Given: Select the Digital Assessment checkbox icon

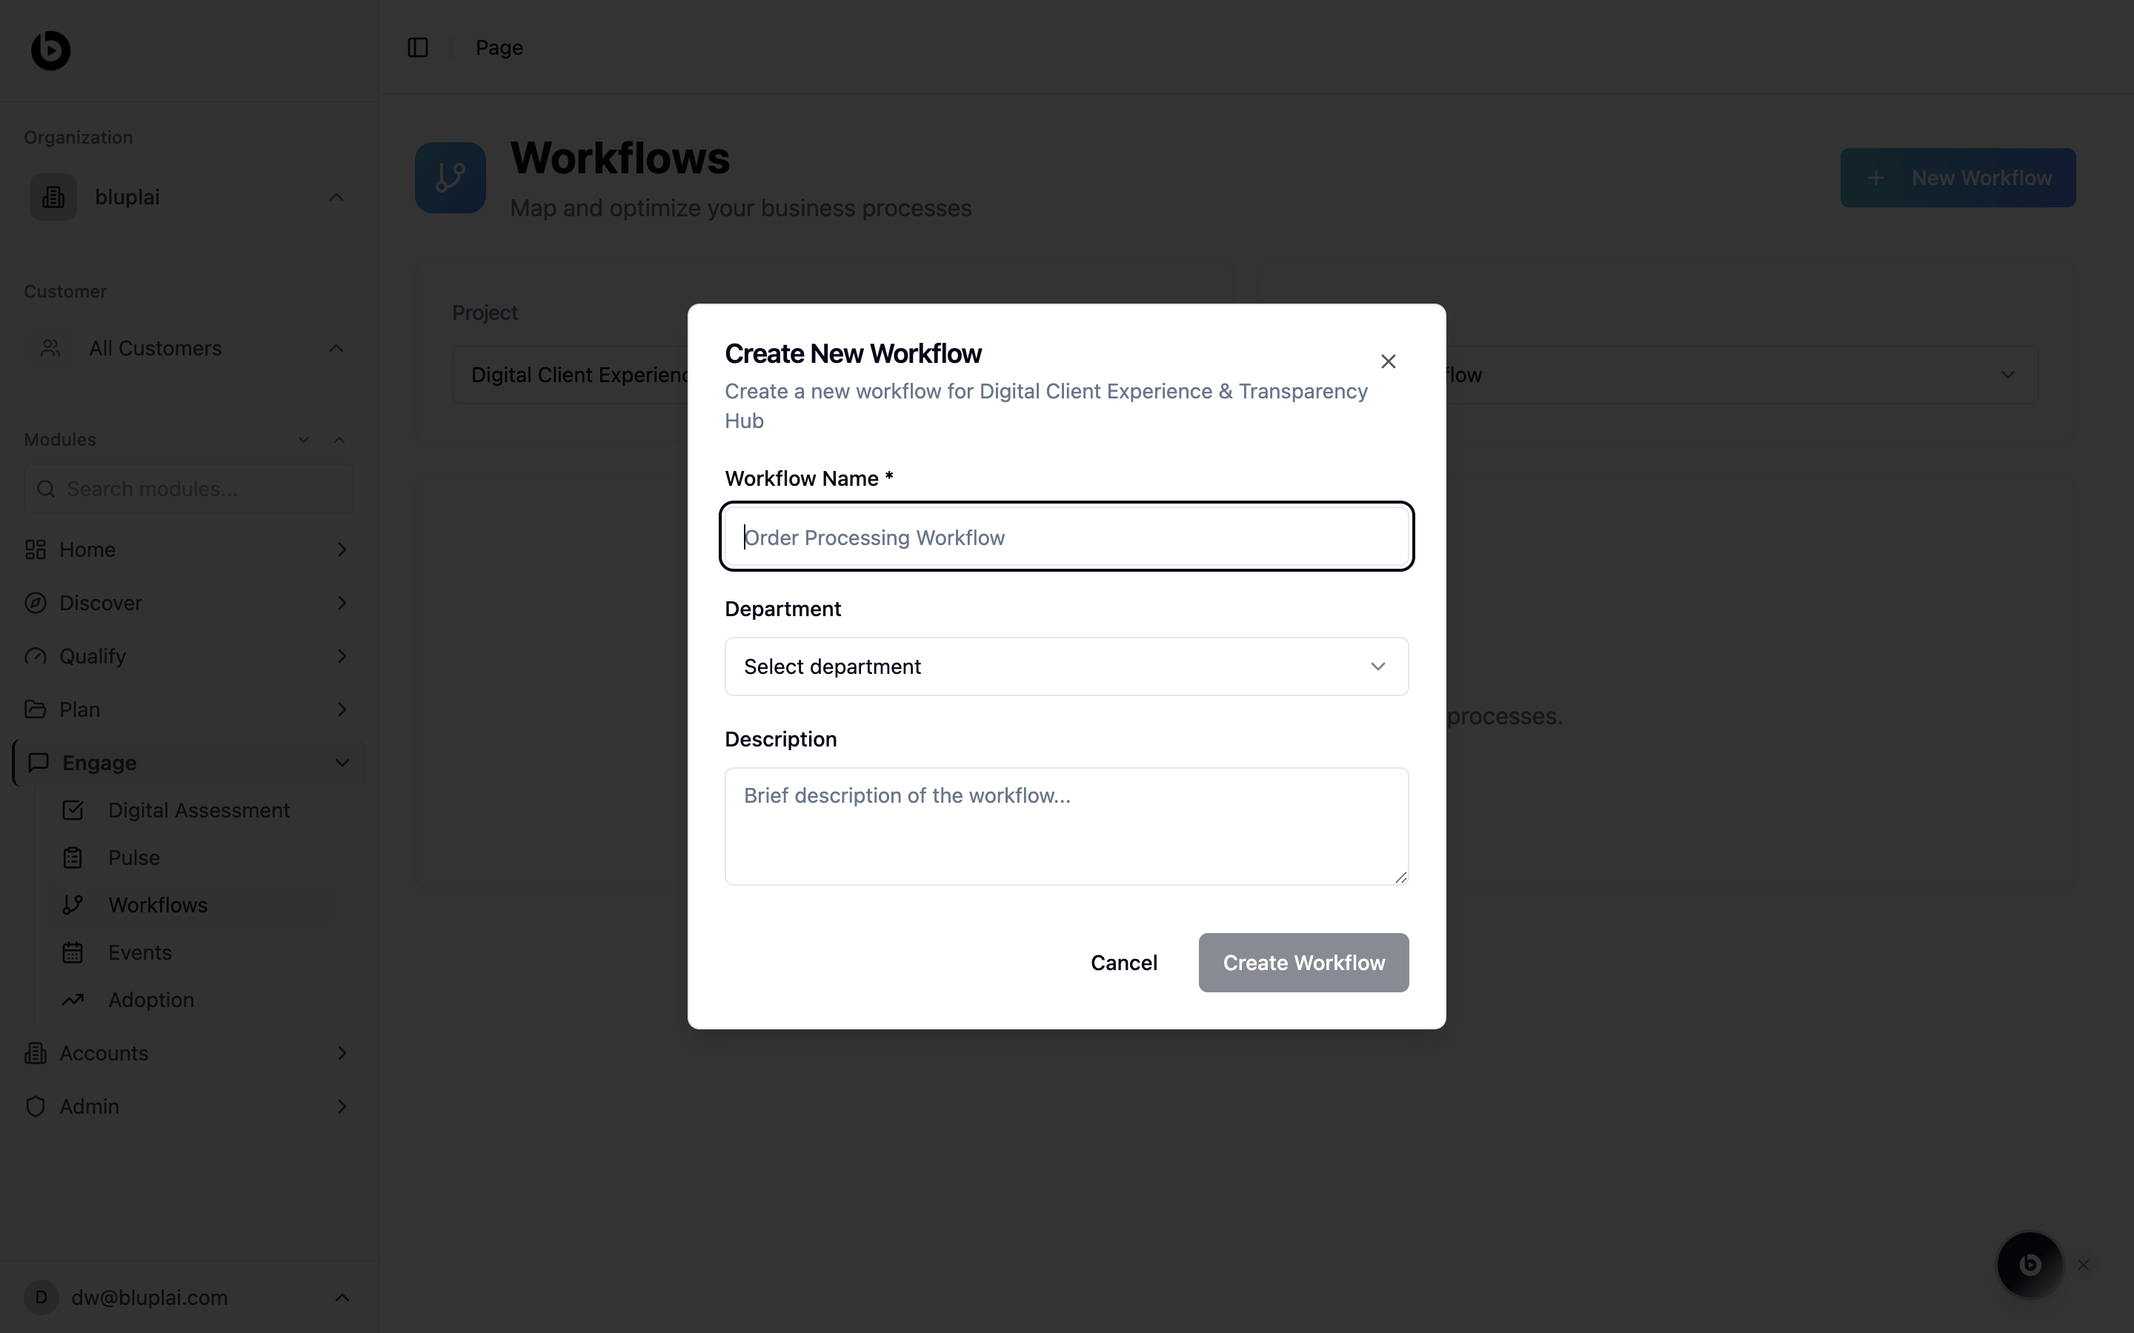Looking at the screenshot, I should (73, 810).
